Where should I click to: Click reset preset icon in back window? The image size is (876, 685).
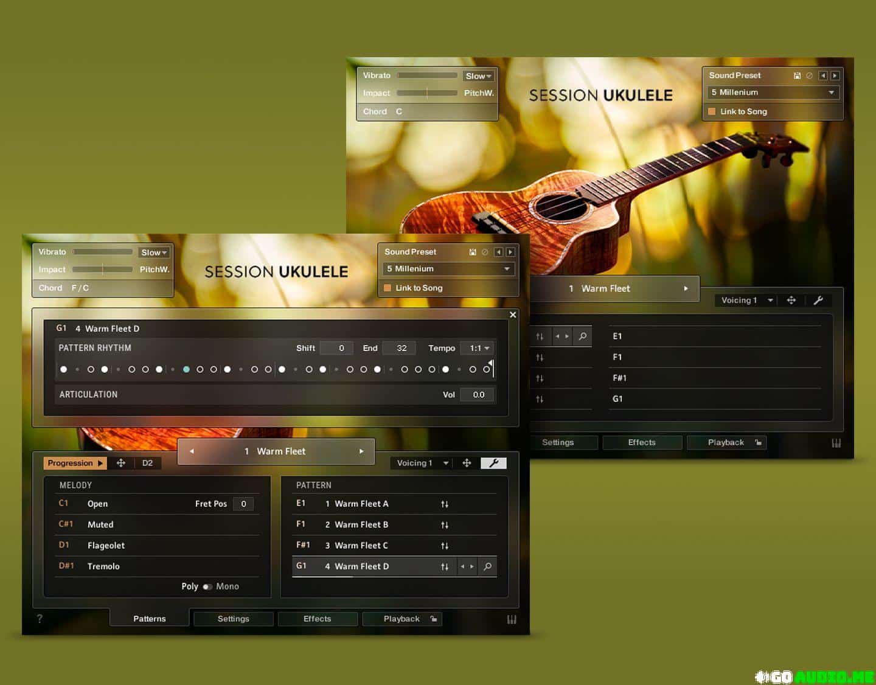pos(809,75)
